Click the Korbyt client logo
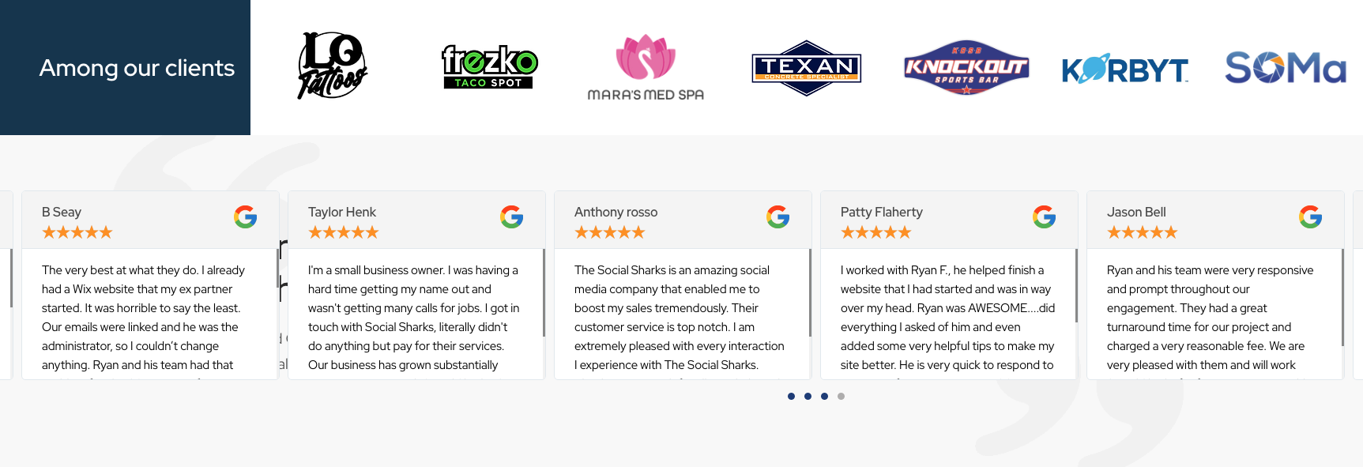This screenshot has width=1363, height=467. point(1125,70)
